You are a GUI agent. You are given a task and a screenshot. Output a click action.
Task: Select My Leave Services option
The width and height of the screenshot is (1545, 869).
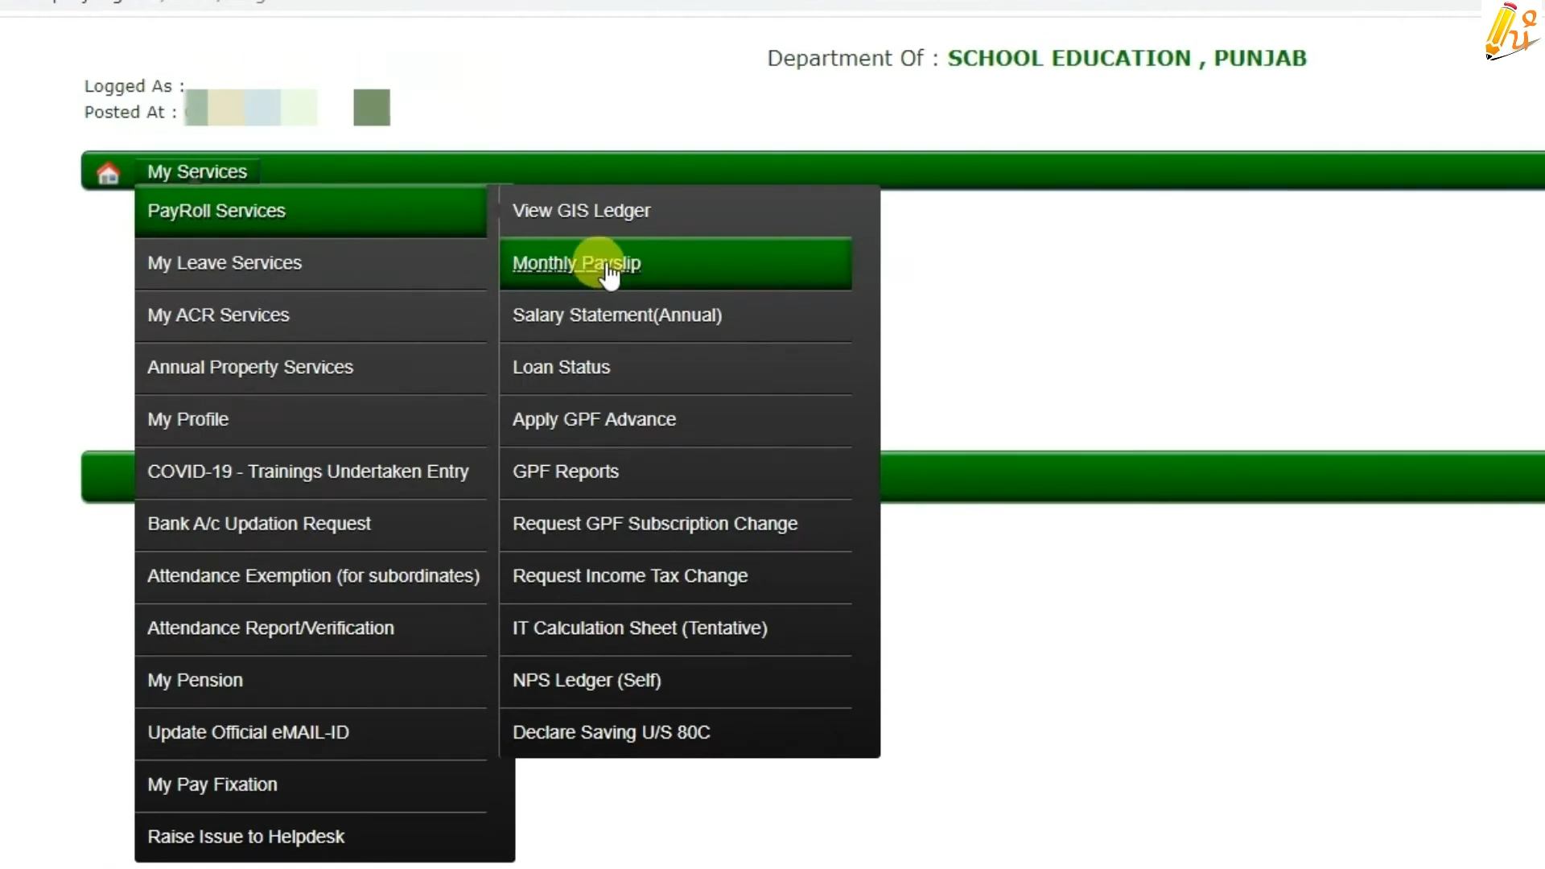coord(224,262)
